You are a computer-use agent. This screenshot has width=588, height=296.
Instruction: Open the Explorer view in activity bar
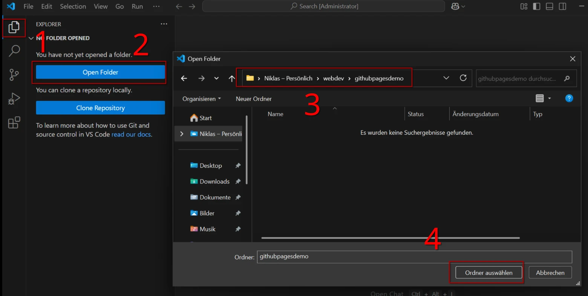click(x=14, y=27)
